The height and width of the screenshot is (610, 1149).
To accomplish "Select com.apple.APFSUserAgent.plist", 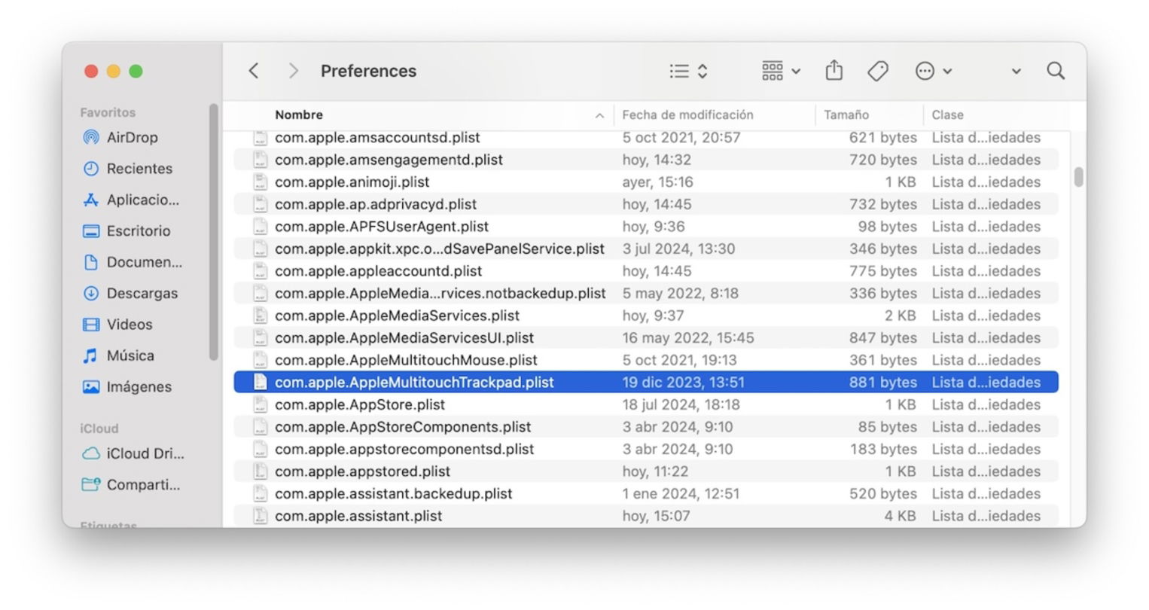I will tap(646, 227).
